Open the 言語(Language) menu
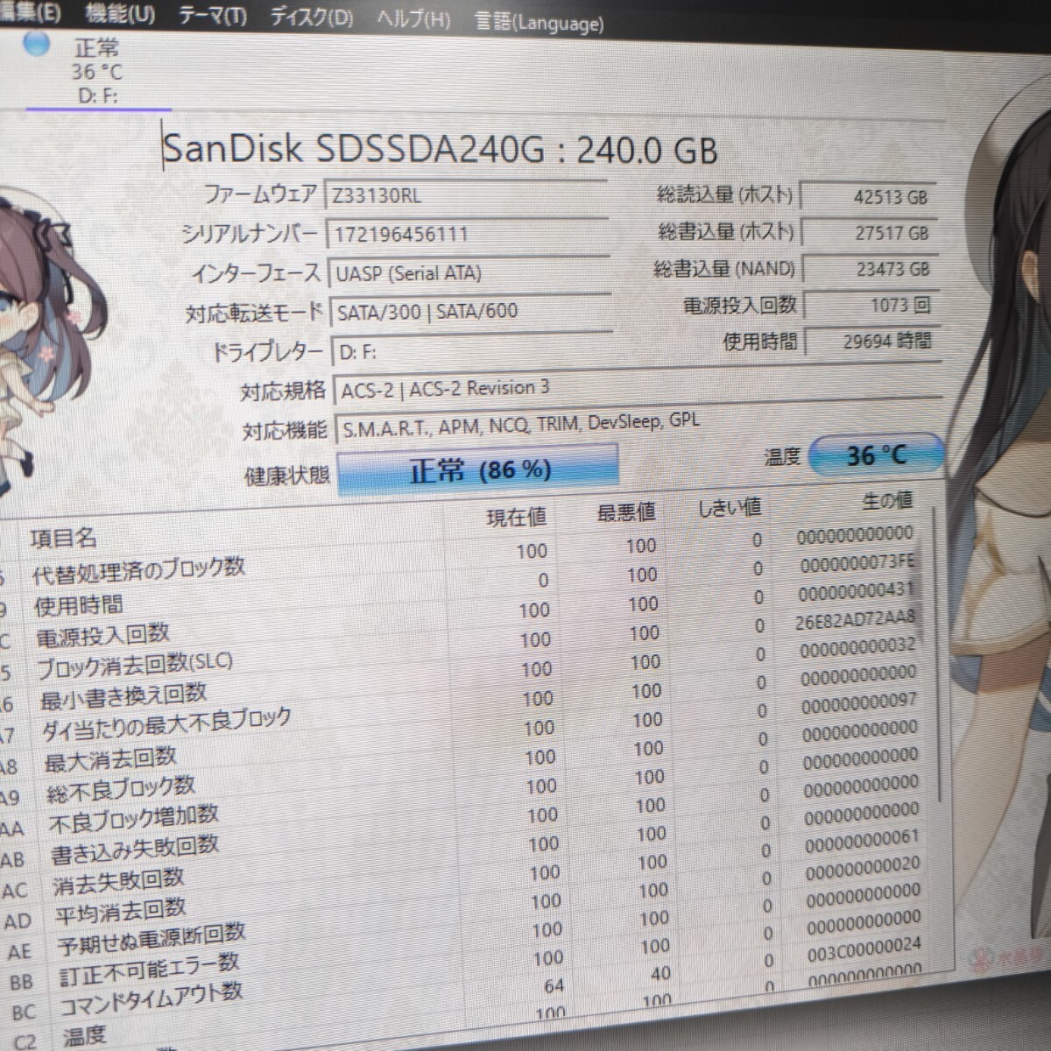Image resolution: width=1051 pixels, height=1051 pixels. (x=539, y=23)
